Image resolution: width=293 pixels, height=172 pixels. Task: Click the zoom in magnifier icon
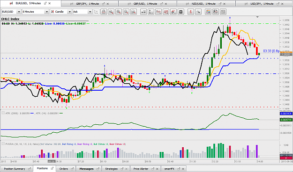(x=119, y=12)
